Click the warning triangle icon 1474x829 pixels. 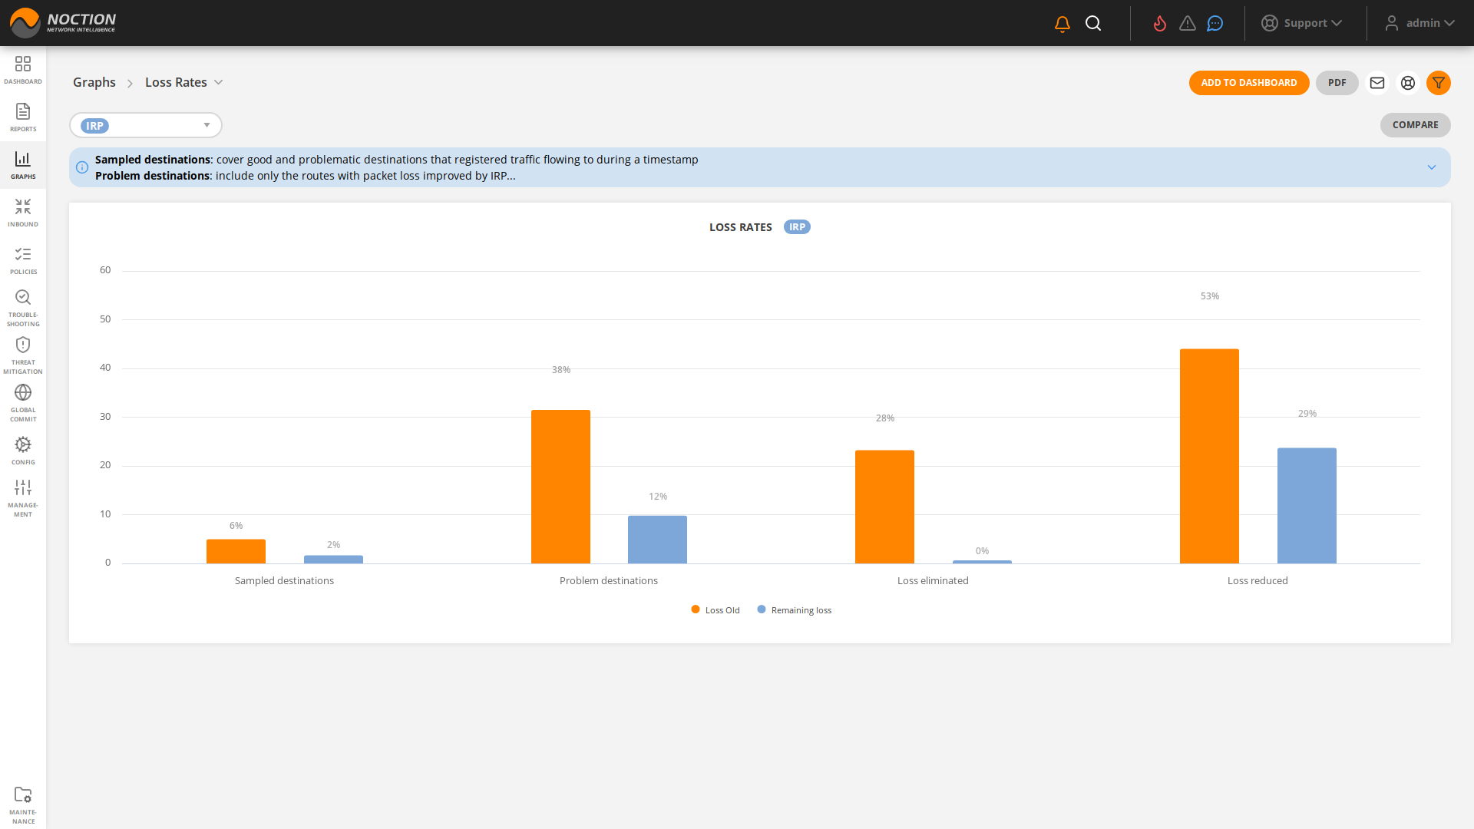1188,24
